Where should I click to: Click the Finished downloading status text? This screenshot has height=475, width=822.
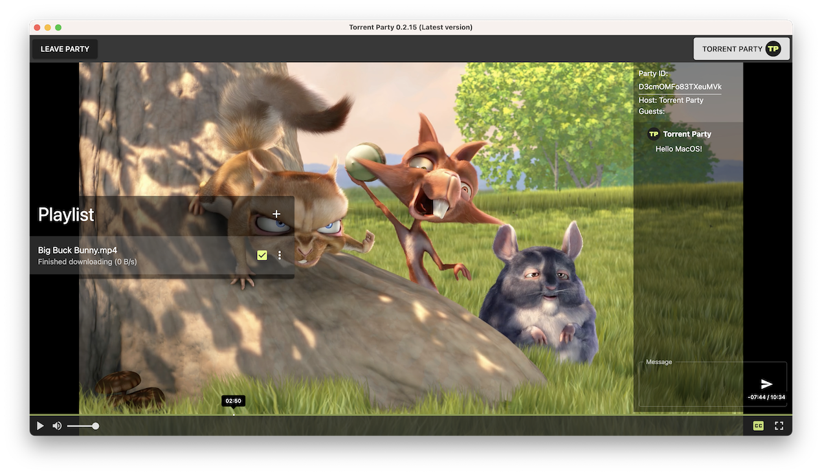pos(87,262)
